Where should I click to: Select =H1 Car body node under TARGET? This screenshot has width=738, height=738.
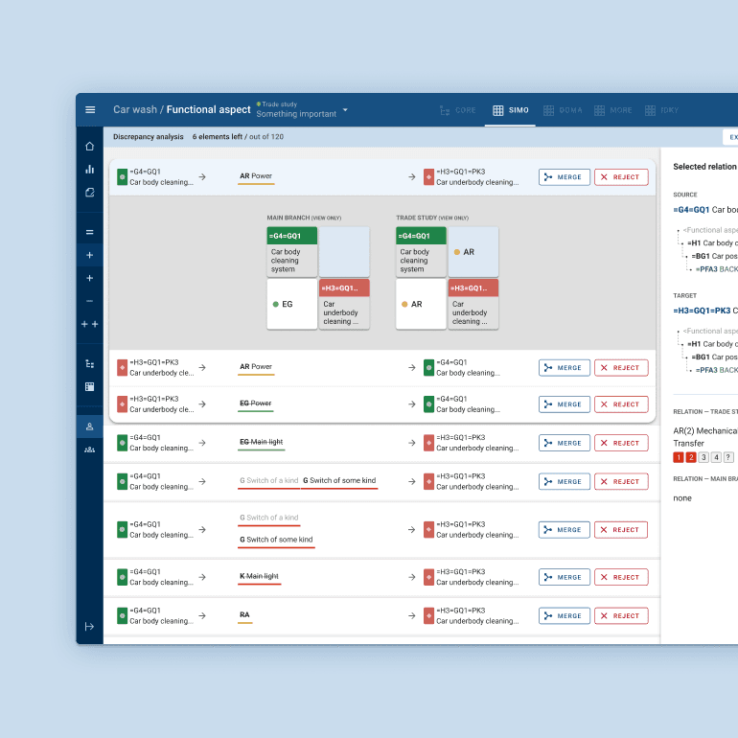pyautogui.click(x=712, y=344)
